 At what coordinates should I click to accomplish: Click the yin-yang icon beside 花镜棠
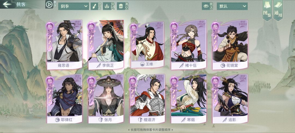click(223, 66)
